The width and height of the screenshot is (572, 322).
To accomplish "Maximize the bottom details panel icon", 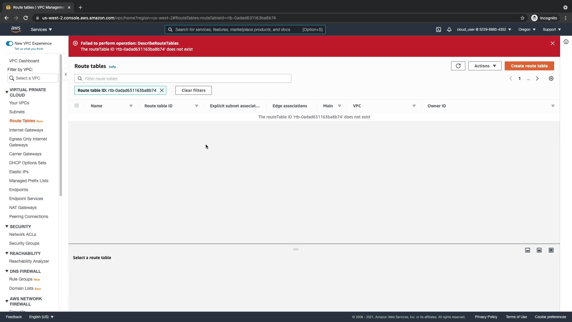I will 551,250.
